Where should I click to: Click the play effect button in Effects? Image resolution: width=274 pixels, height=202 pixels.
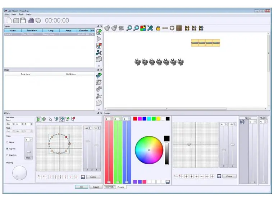39,119
